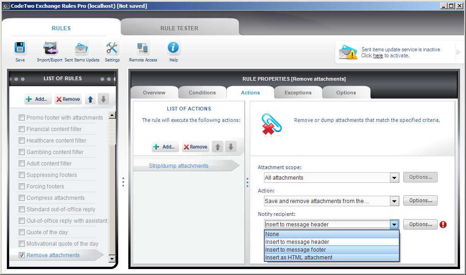
Task: Open Options for Attachment scope
Action: click(420, 177)
